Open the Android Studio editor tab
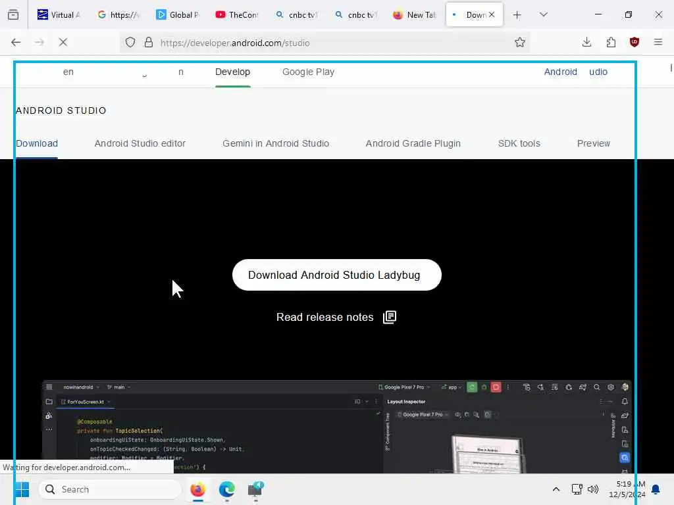The height and width of the screenshot is (505, 674). pos(140,143)
